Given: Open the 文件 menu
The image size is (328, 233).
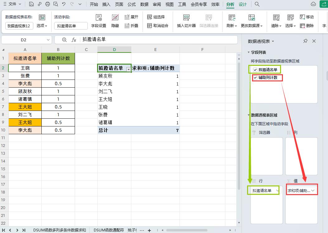Looking at the screenshot, I should pos(12,4).
